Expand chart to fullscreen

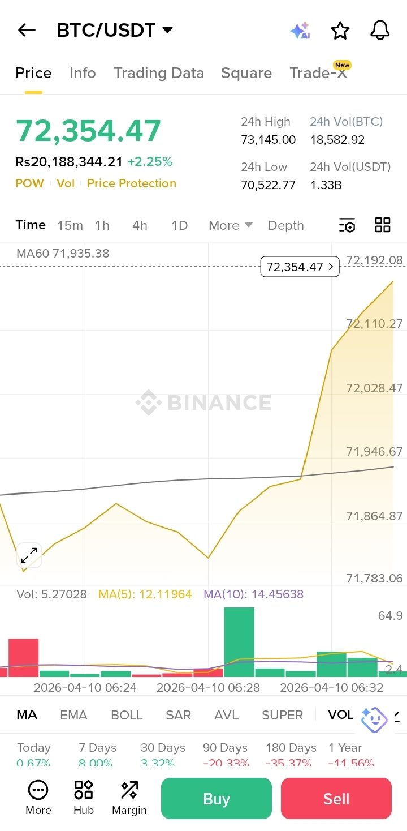(x=29, y=555)
